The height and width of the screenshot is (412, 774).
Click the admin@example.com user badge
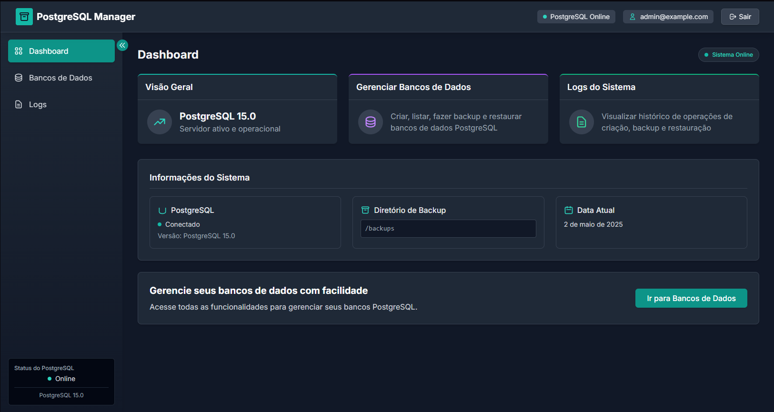coord(668,17)
